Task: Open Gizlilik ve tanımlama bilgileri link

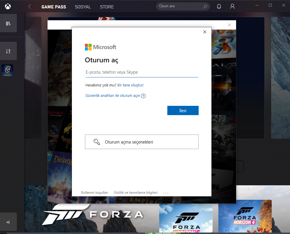Action: 135,193
